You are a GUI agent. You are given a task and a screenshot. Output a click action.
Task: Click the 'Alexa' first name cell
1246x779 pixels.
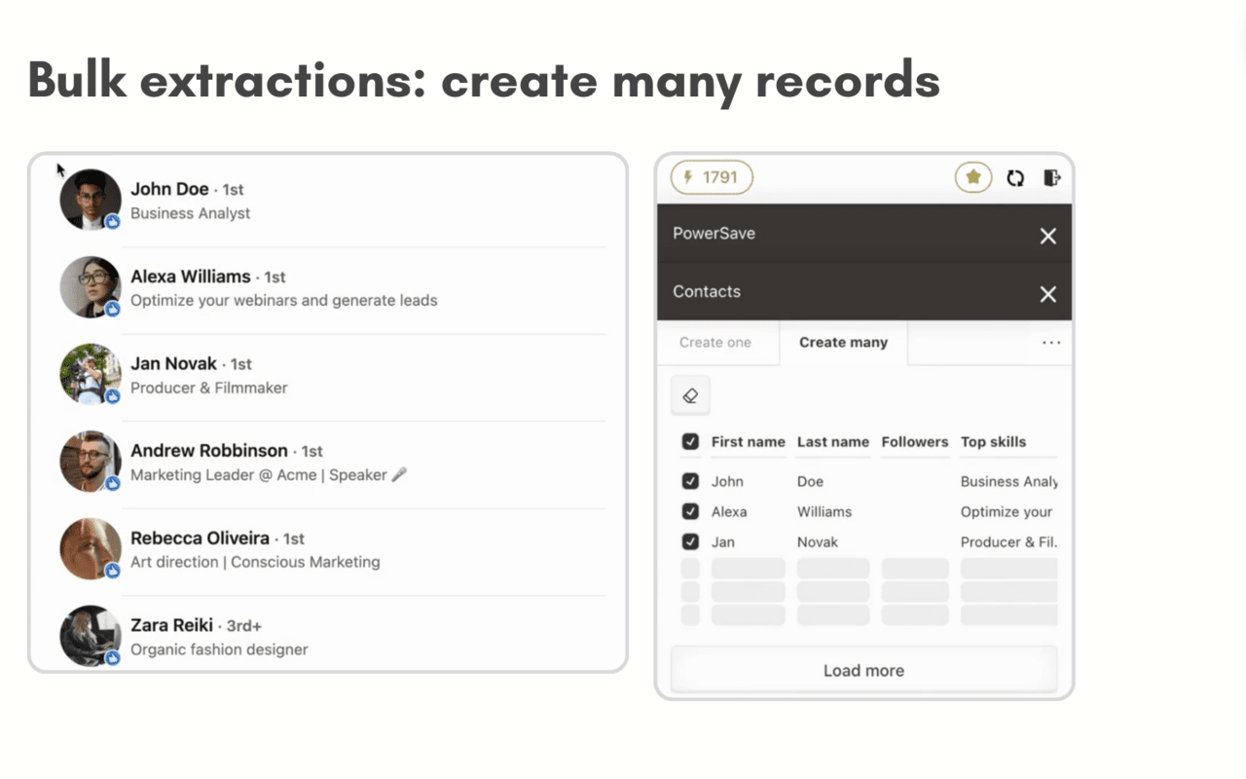(x=729, y=511)
